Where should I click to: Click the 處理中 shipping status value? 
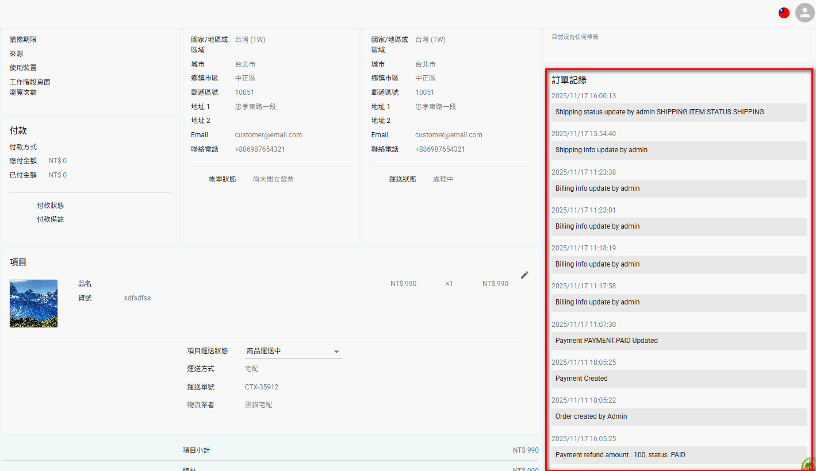443,179
